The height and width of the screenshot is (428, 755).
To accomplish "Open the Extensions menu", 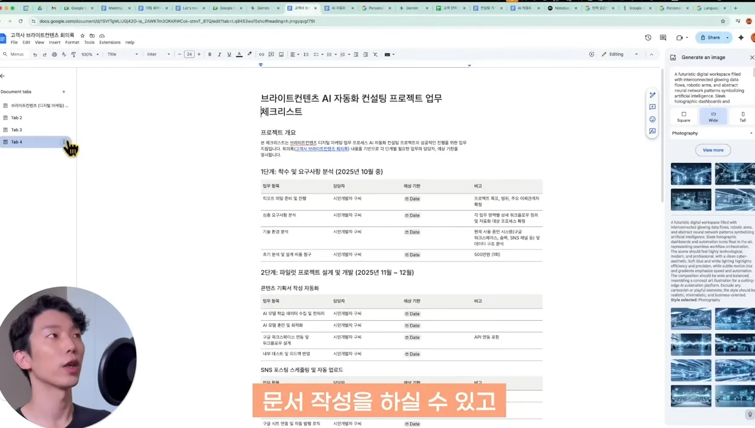I will point(109,42).
